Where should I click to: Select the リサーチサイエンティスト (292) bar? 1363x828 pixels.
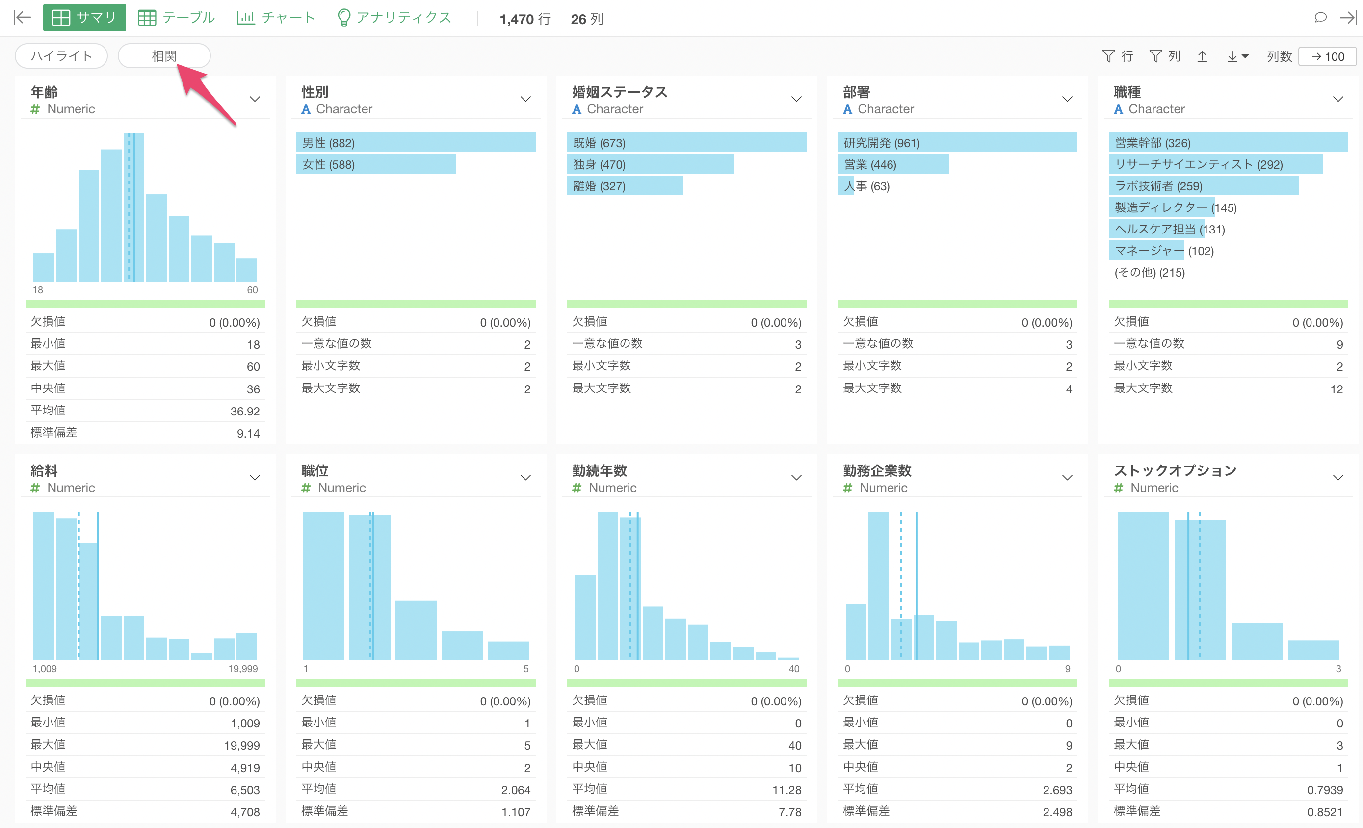pyautogui.click(x=1216, y=164)
